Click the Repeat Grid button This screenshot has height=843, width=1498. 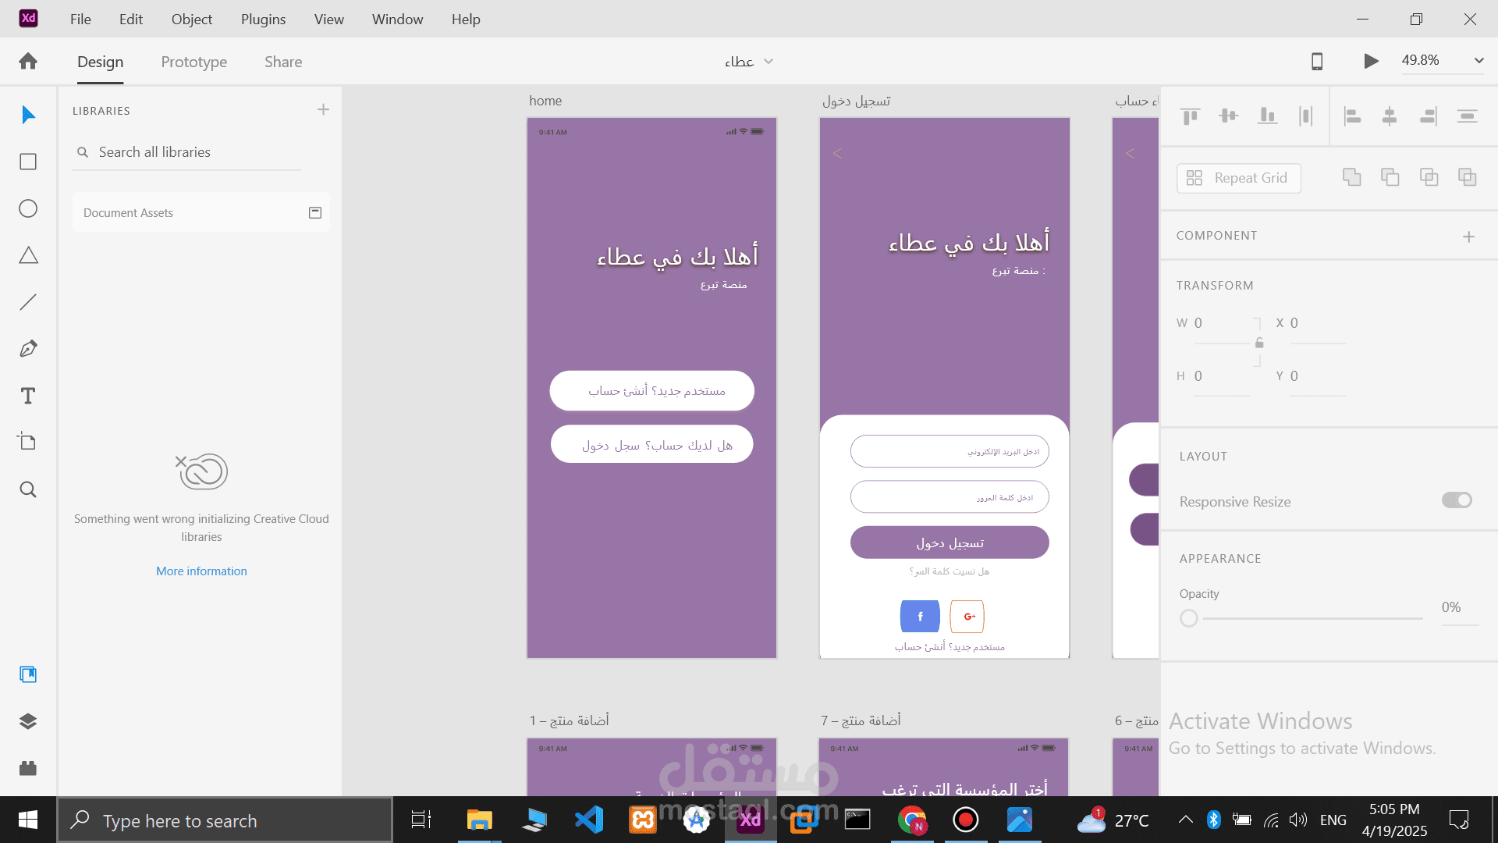pos(1238,178)
